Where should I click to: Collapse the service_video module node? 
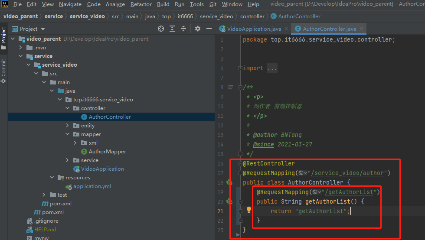[29, 65]
